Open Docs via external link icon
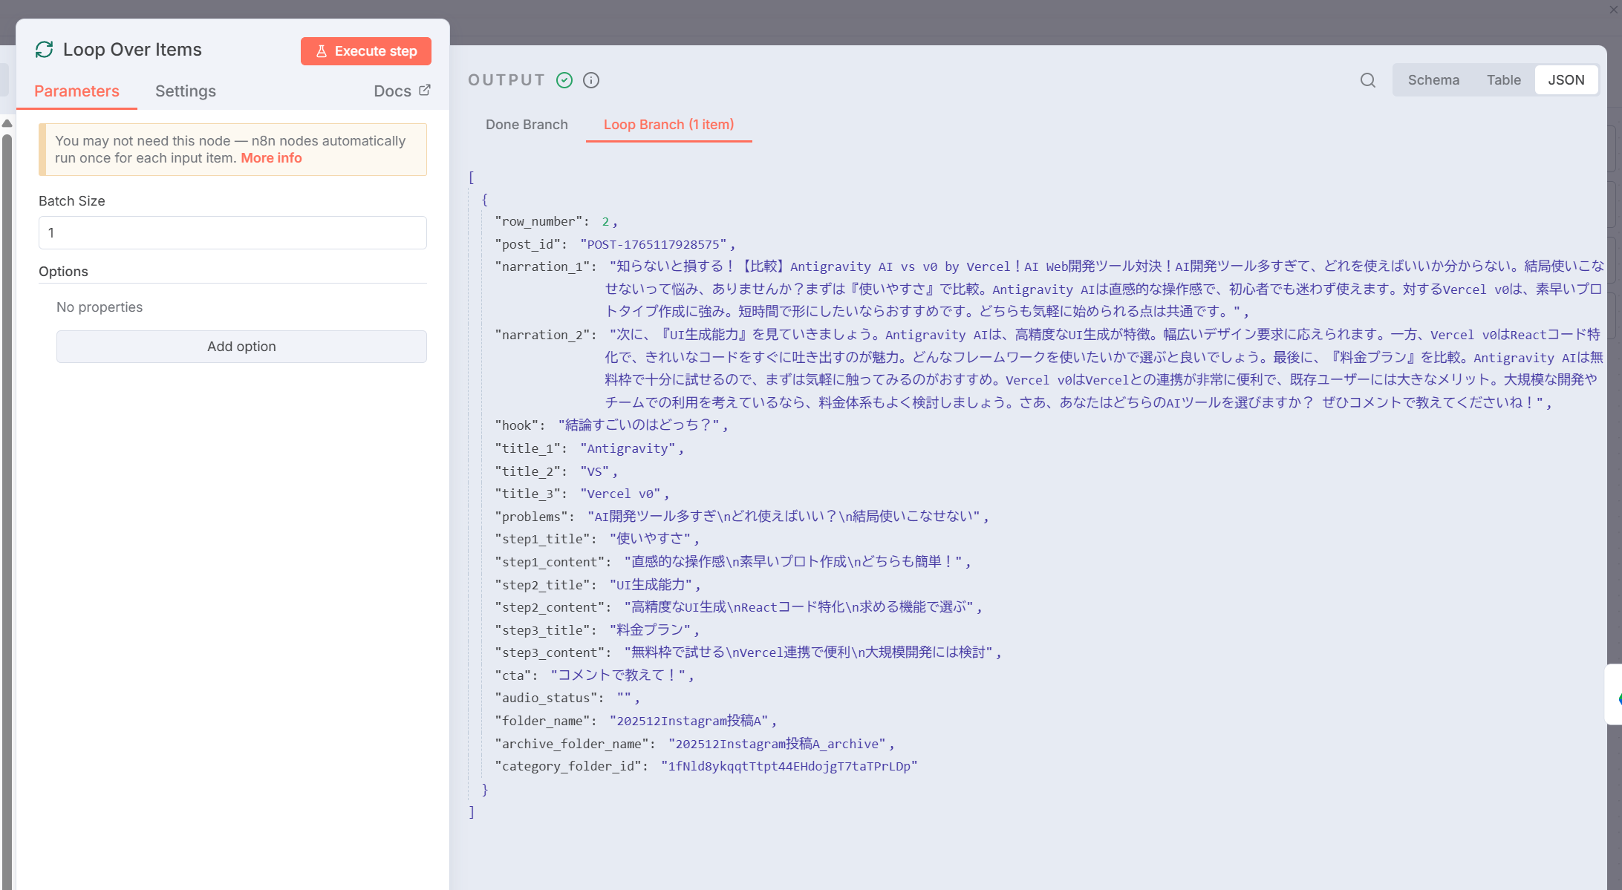The image size is (1622, 890). point(425,91)
